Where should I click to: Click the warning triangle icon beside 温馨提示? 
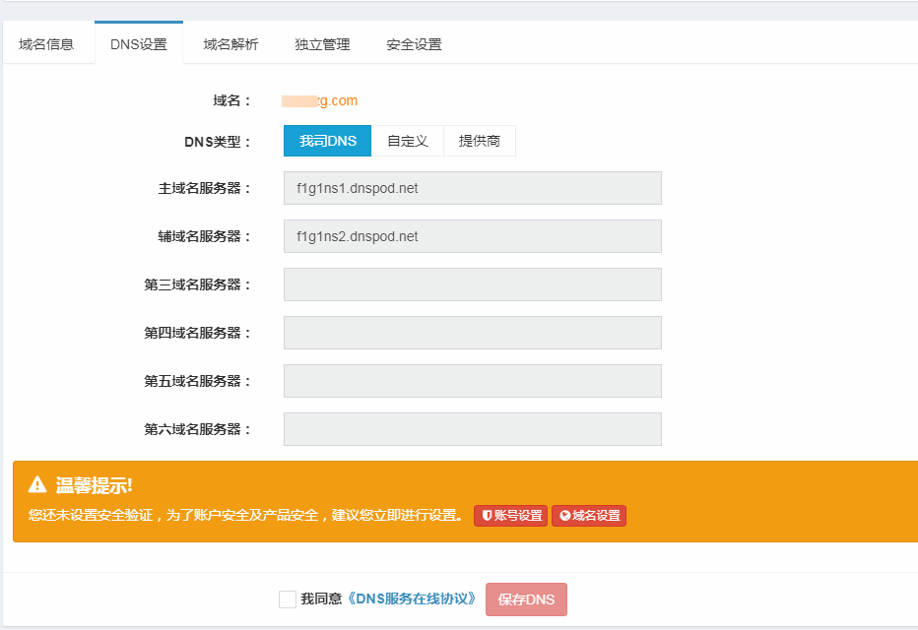tap(37, 484)
